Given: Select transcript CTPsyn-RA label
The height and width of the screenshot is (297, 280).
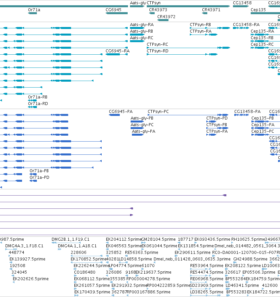Looking at the screenshot, I should [201, 31].
